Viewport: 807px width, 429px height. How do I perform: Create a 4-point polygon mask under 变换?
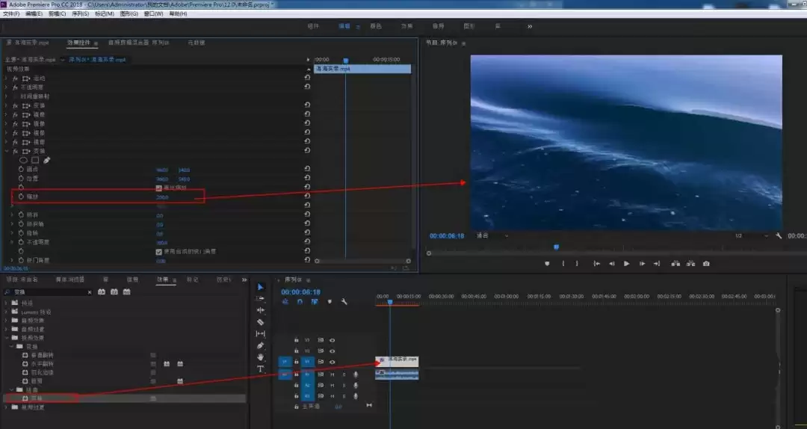pos(35,160)
